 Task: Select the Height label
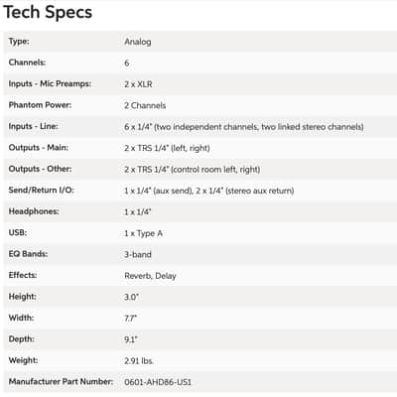tap(22, 297)
